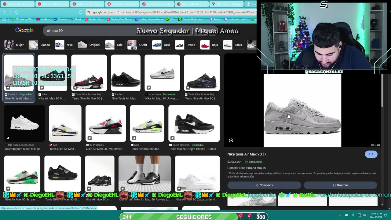Open the Air Max 90 Scream green sneaker thumbnail
Viewport: 391px width, 220px height.
point(22,174)
